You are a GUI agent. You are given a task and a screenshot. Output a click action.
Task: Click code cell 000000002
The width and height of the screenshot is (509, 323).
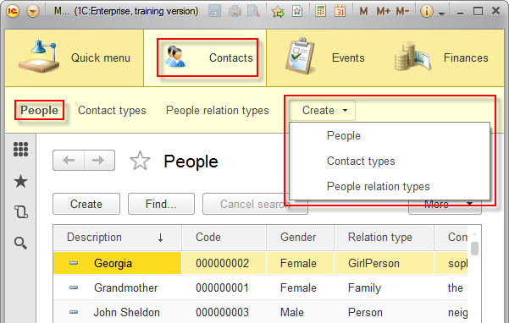[223, 264]
